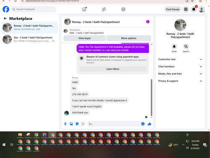
Task: Open Facebook home via logo
Action: point(6,9)
